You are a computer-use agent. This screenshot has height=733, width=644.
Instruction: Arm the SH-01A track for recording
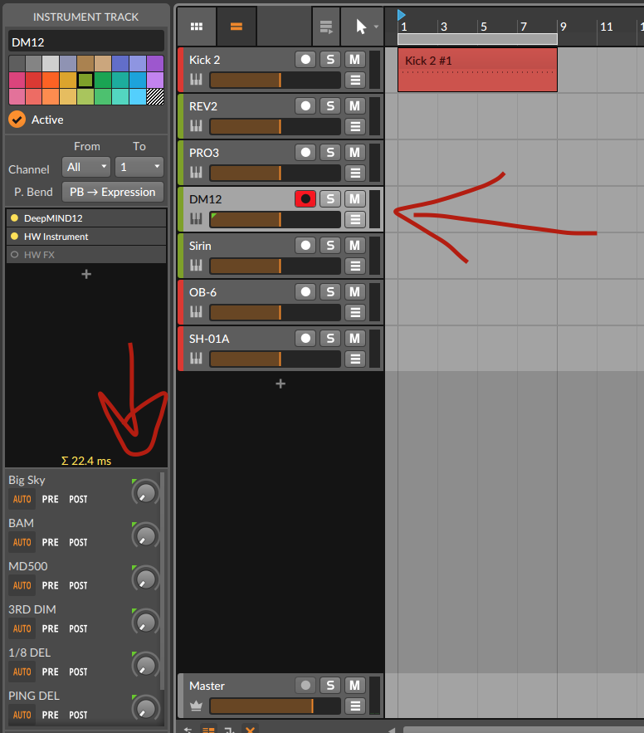305,339
